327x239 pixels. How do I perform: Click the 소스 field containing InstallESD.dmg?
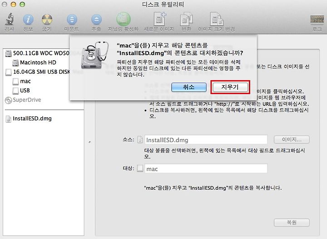tap(206, 140)
